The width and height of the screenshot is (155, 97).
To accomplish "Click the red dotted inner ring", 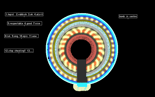I will [x=81, y=37].
